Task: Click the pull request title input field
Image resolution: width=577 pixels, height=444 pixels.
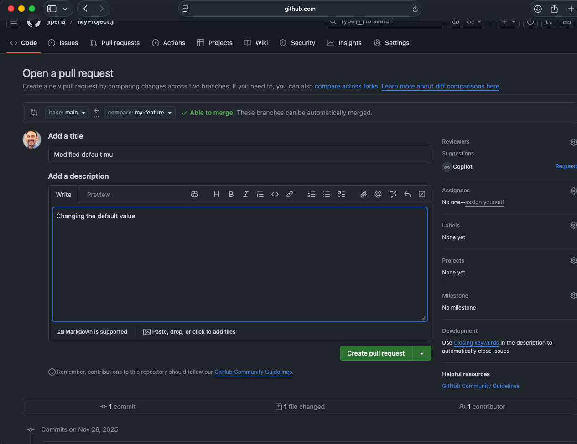Action: 239,155
